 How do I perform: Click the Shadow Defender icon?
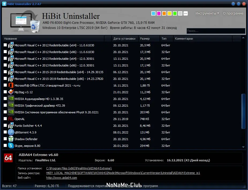click(x=11, y=139)
